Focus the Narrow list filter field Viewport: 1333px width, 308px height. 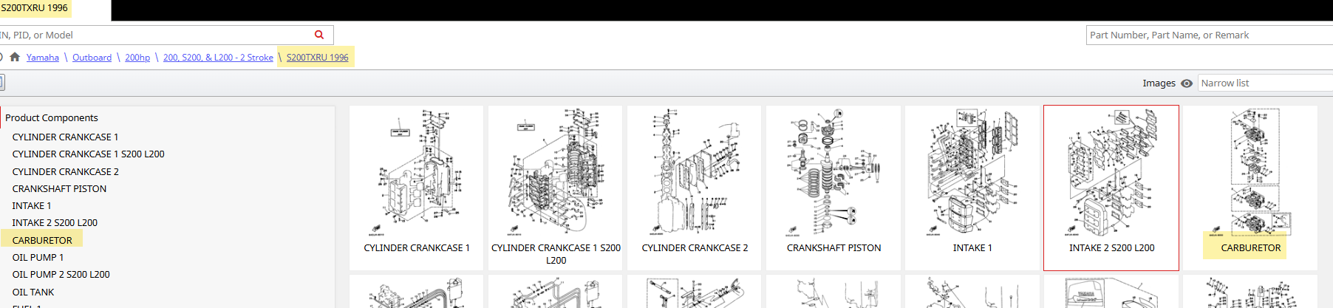pos(1265,83)
